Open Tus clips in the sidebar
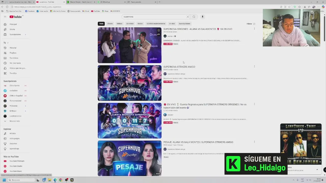 point(15,73)
